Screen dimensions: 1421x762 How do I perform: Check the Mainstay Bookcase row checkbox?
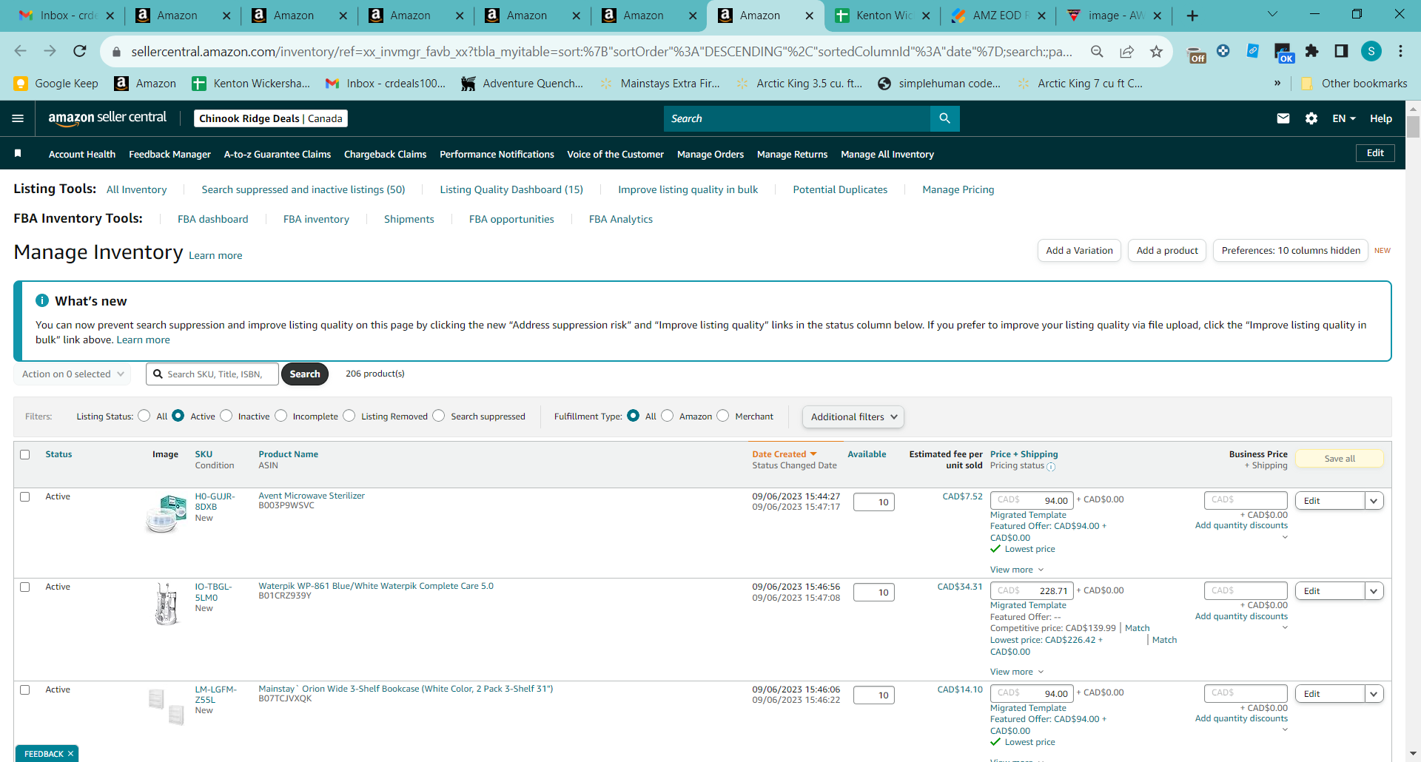pyautogui.click(x=25, y=689)
